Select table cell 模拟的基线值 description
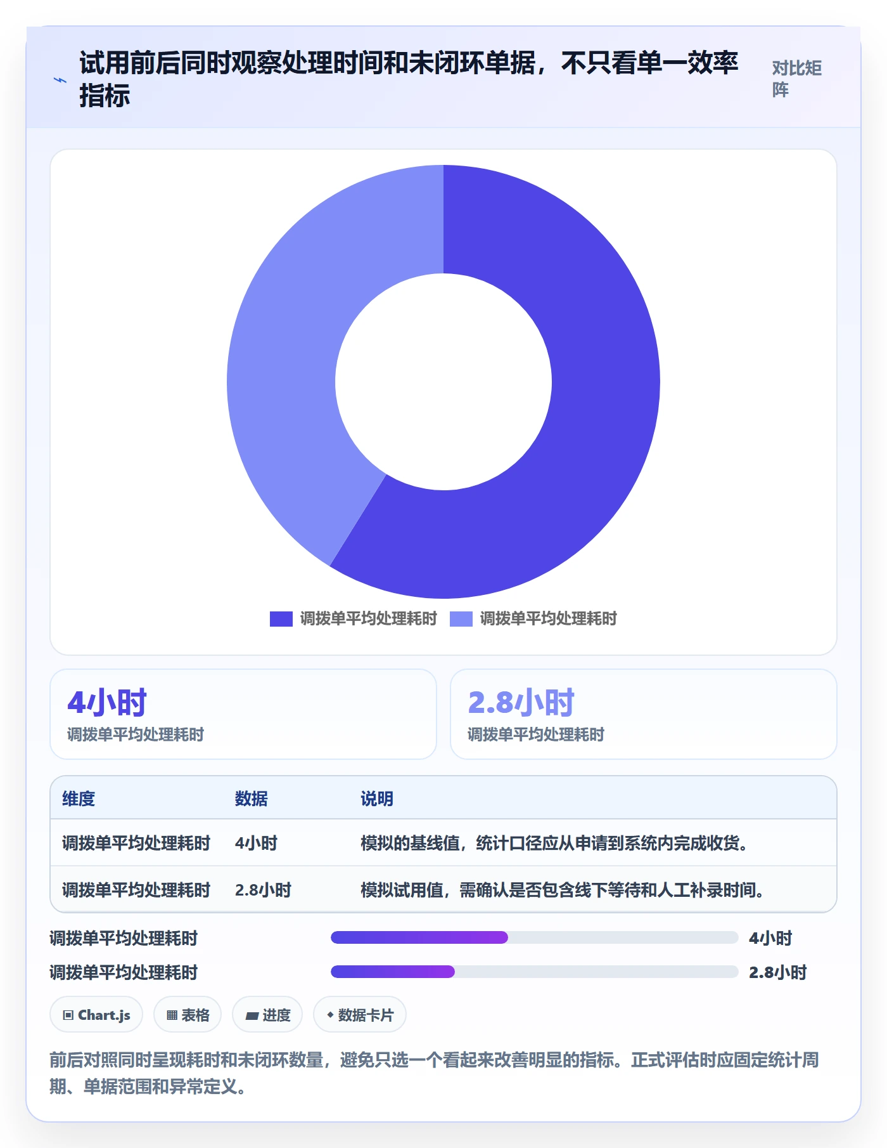Image resolution: width=887 pixels, height=1148 pixels. click(555, 843)
